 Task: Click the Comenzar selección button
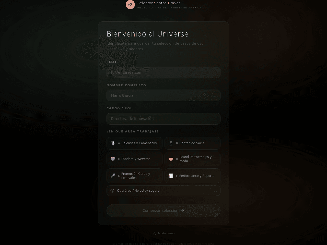pos(163,211)
